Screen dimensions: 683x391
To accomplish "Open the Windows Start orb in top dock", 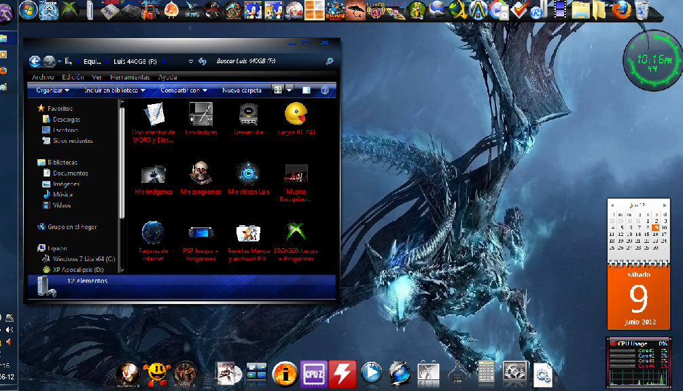I will (x=29, y=10).
